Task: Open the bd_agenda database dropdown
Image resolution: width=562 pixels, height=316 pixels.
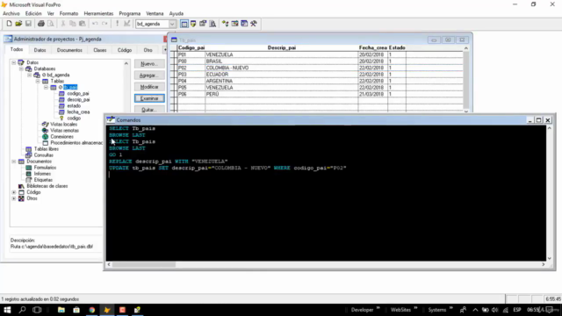Action: coord(172,24)
